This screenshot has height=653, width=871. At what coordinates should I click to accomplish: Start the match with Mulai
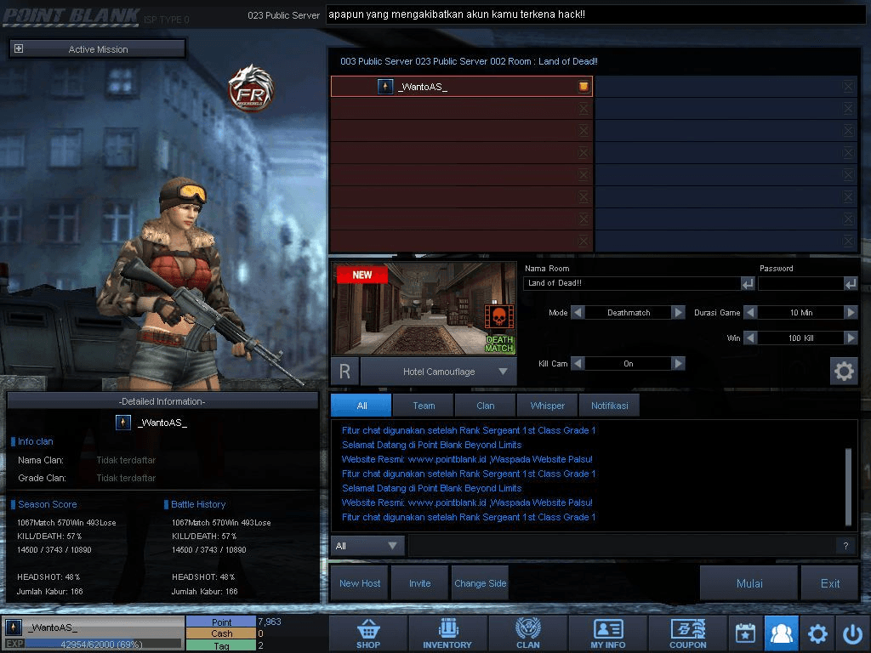(749, 583)
